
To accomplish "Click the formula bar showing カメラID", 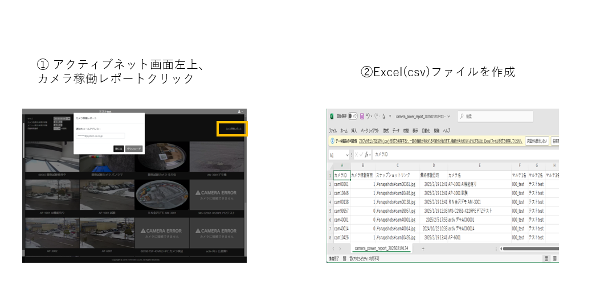I will (x=465, y=154).
